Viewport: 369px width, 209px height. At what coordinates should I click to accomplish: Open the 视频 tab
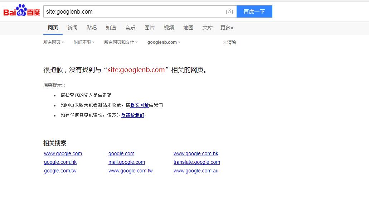(169, 28)
